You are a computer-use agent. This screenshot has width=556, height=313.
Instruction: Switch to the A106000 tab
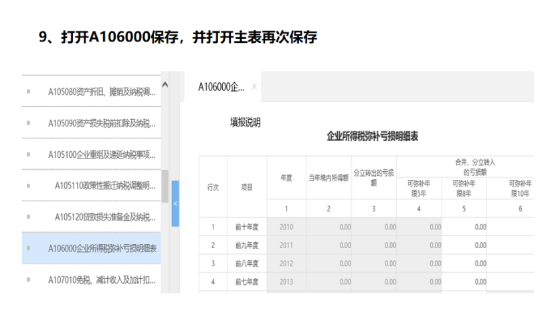pos(221,88)
